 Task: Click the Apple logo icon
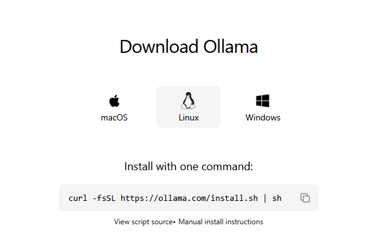(114, 101)
